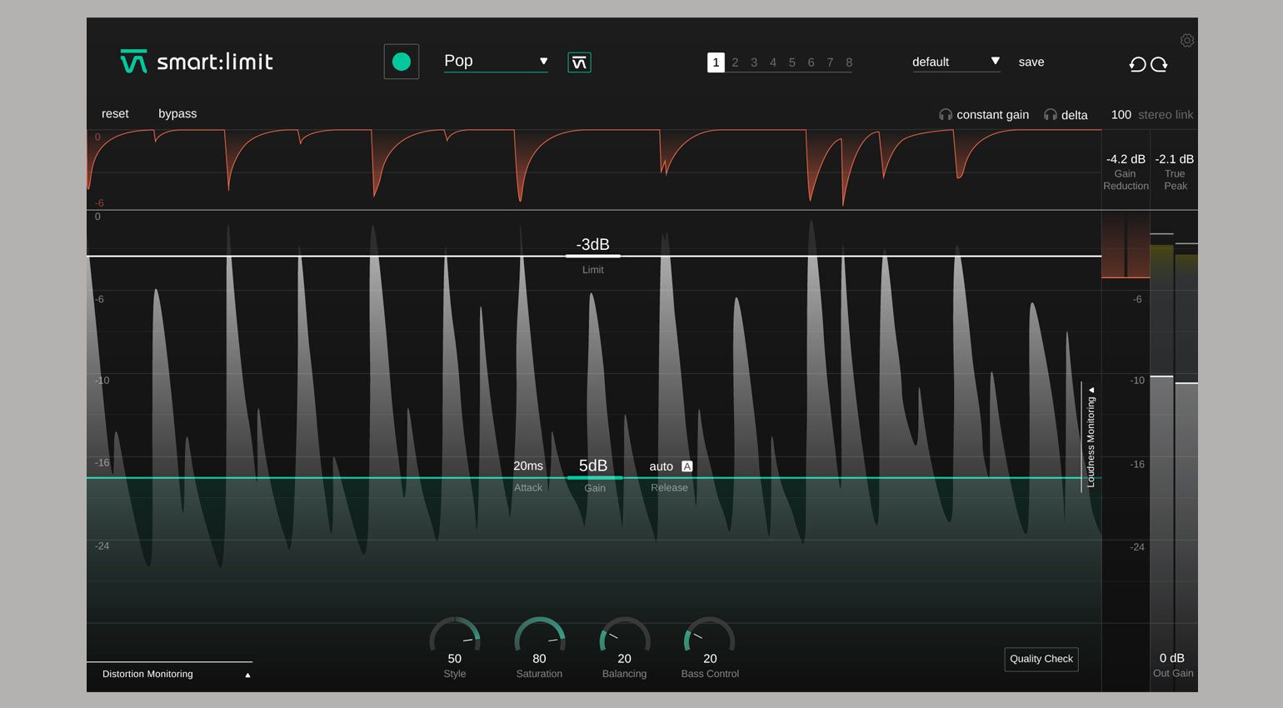
Task: Select state slot 5
Action: tap(792, 62)
